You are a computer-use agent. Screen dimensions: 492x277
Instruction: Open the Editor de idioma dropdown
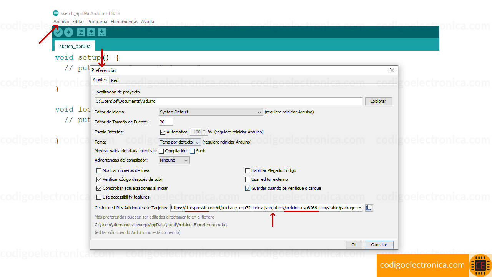coord(211,112)
